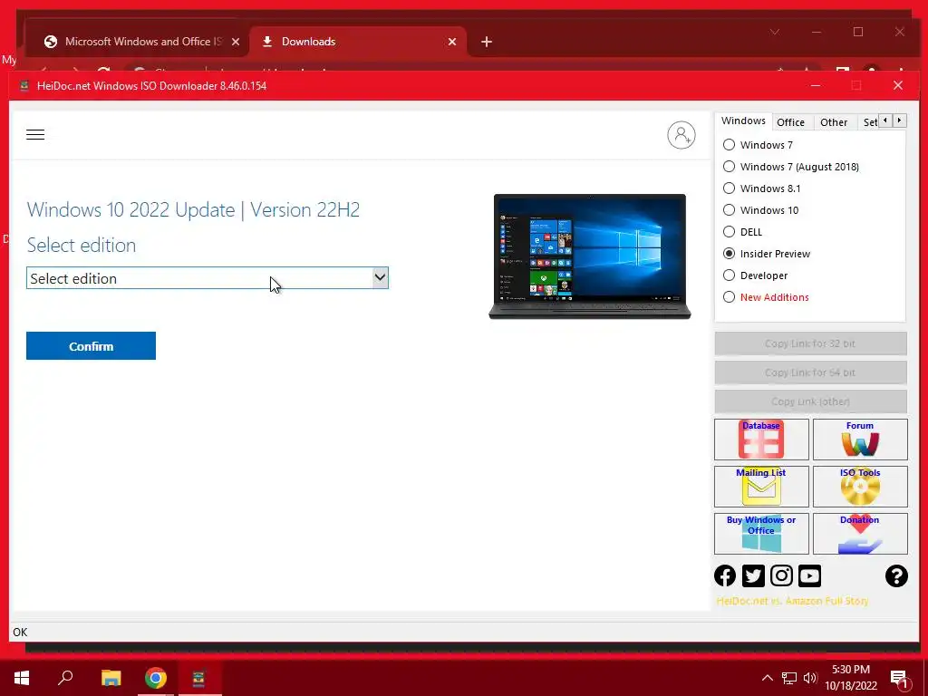This screenshot has width=928, height=696.
Task: Open HeiDoc.net vs. Amazon Full Story link
Action: pos(792,601)
